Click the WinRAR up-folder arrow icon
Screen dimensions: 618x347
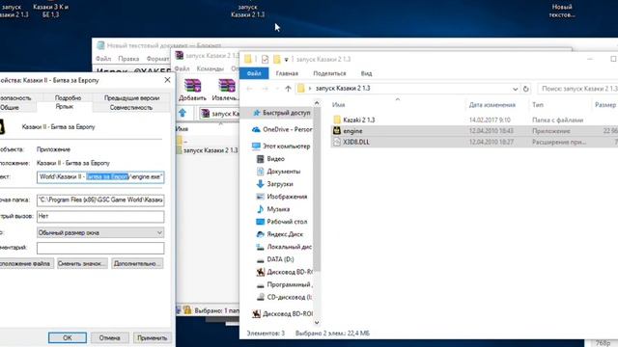183,114
